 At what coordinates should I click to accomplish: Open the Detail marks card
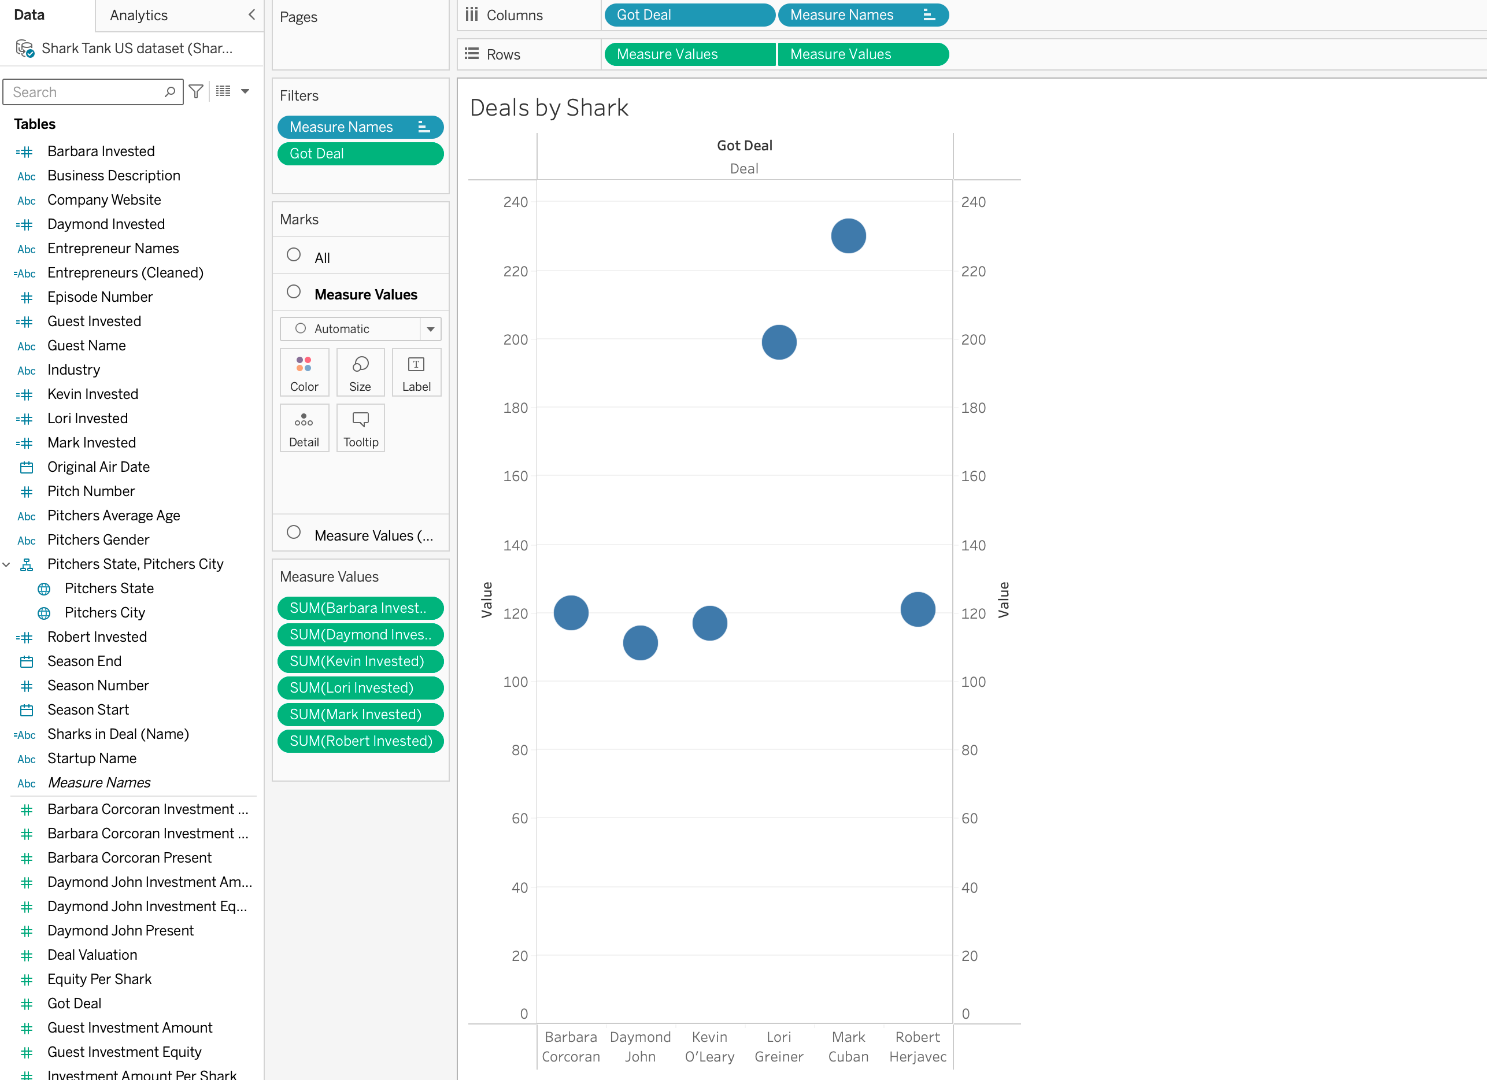pyautogui.click(x=304, y=428)
